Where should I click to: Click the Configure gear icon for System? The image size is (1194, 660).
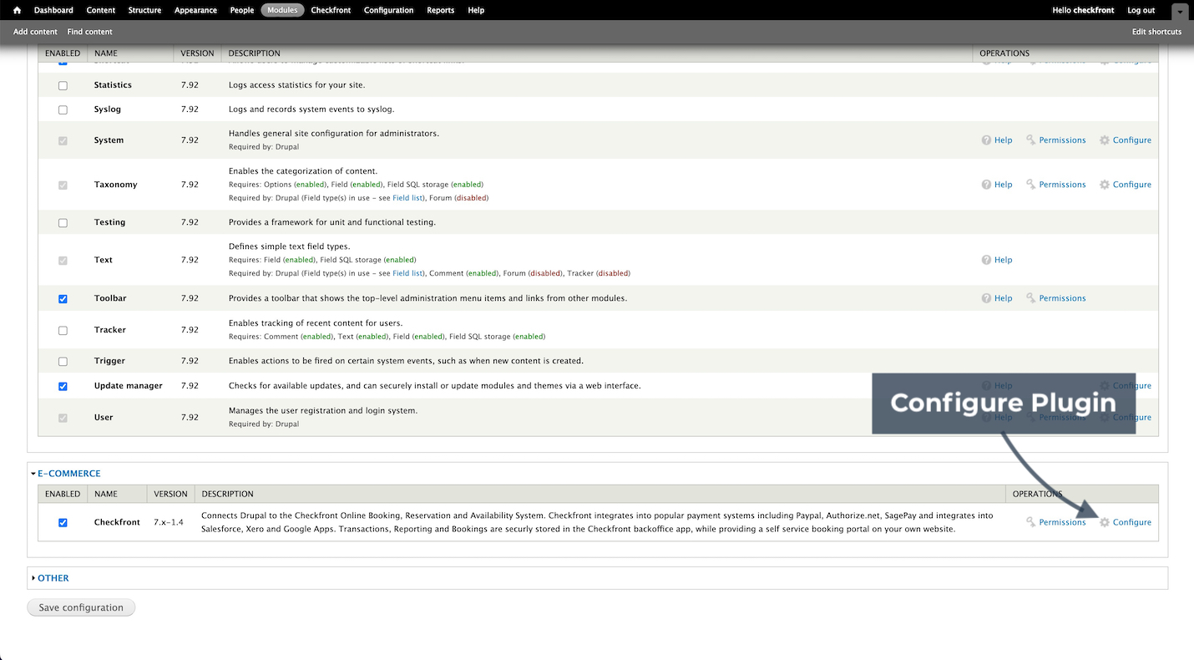[x=1105, y=140]
